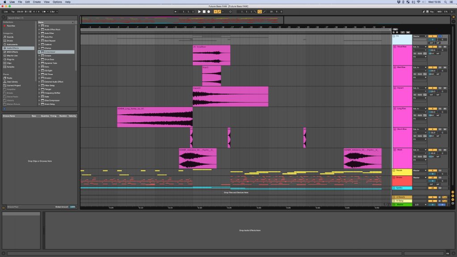Screen dimensions: 457x257
Task: Unfold the Drums group track
Action: tap(394, 178)
